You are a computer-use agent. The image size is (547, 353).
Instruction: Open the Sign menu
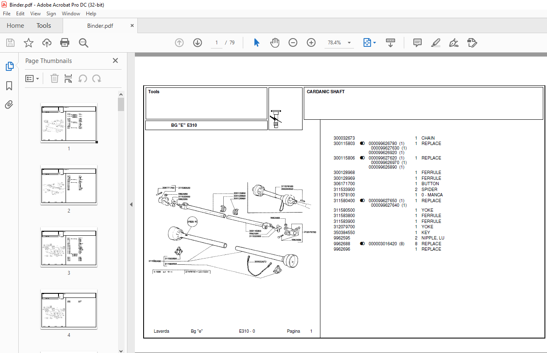click(x=51, y=14)
